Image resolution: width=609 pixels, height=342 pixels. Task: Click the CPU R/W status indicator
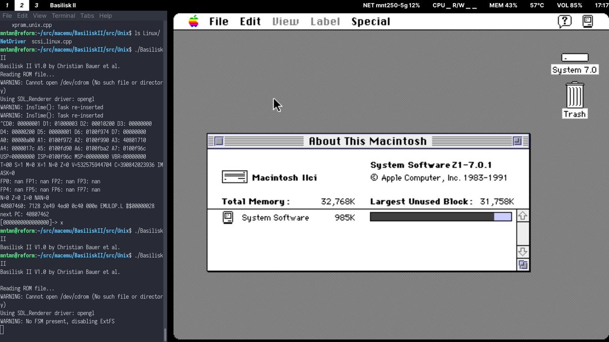tap(455, 5)
